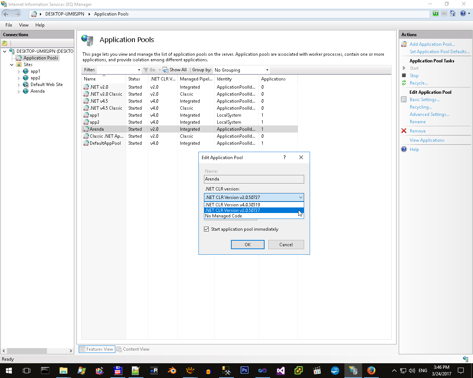Viewport: 473px width, 378px height.
Task: Click the Stop icon in Application Pool Tasks
Action: tap(404, 76)
